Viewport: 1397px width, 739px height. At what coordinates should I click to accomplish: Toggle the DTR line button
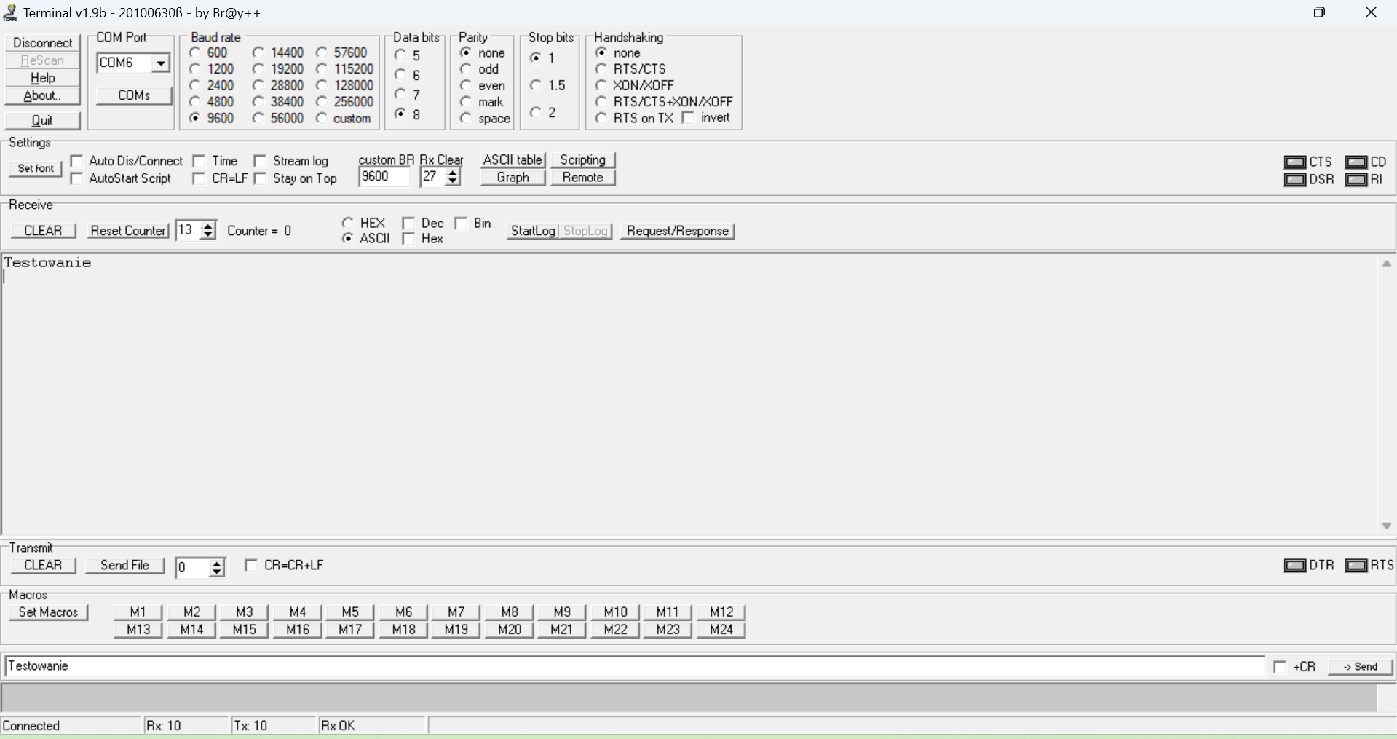pyautogui.click(x=1295, y=566)
